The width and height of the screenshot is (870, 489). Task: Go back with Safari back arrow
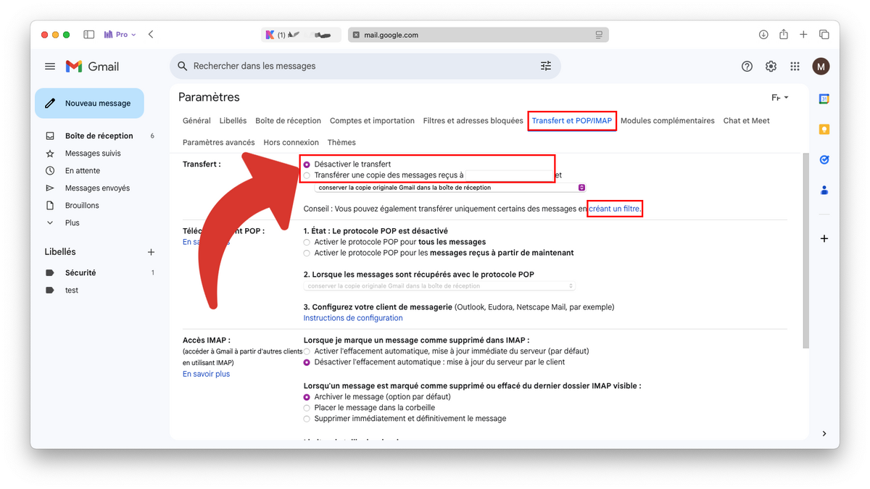point(150,34)
